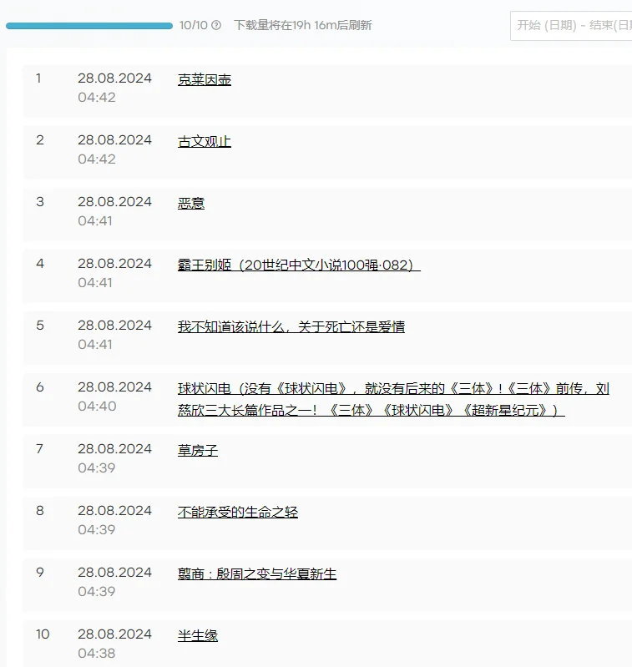Open the 霸王别姬 book link

pyautogui.click(x=299, y=265)
